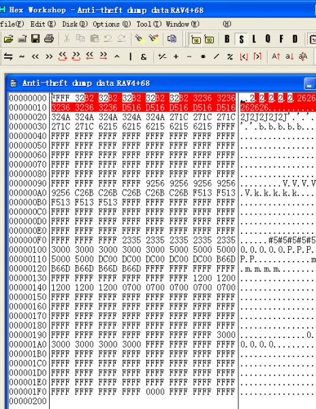This screenshot has height=409, width=316.
Task: Click the ASCII text on row 00000020
Action: (278, 117)
